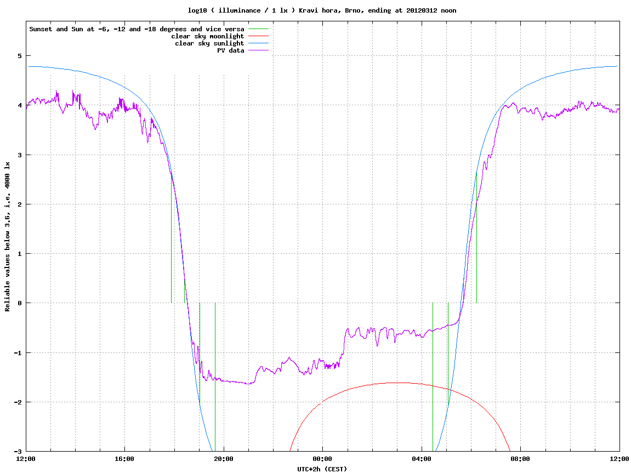Screen dimensions: 631x473
Task: Click y-axis tick label 2
Action: coord(20,204)
